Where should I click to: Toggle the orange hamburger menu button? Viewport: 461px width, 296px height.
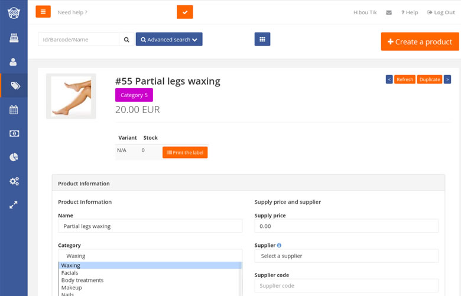coord(43,12)
